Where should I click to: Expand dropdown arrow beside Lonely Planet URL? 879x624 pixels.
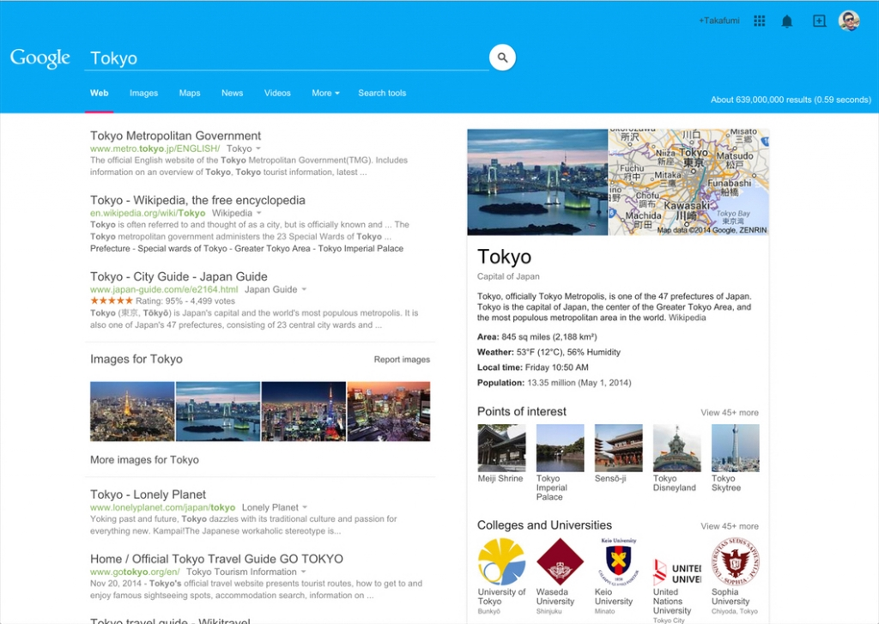click(x=305, y=507)
